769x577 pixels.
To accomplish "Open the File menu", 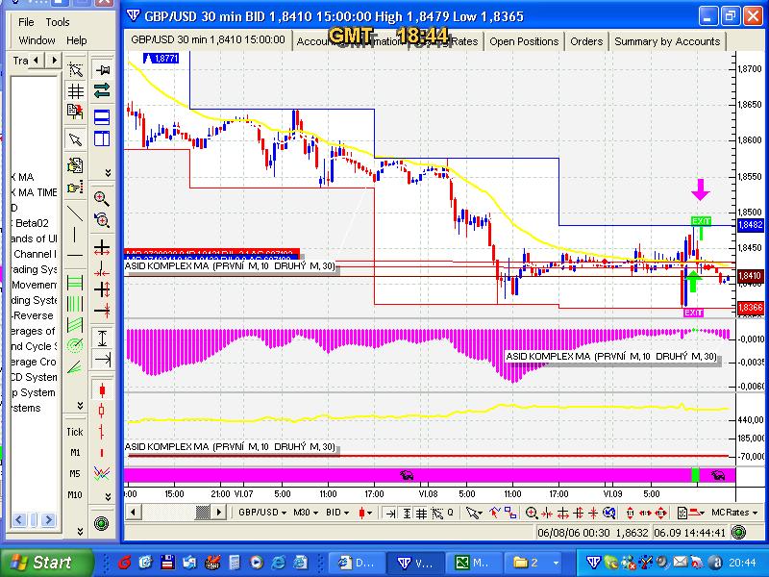I will click(x=26, y=22).
